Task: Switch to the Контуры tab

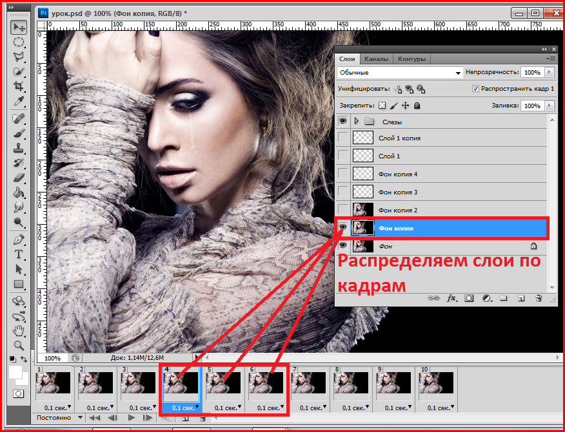Action: 411,59
